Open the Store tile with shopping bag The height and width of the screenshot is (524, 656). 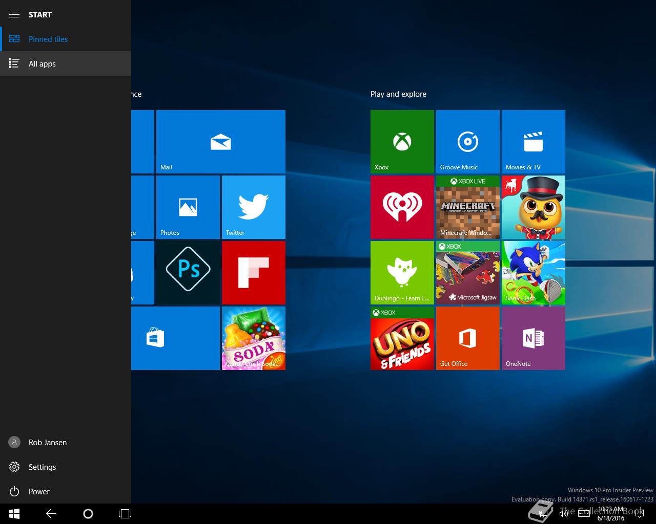pos(175,338)
